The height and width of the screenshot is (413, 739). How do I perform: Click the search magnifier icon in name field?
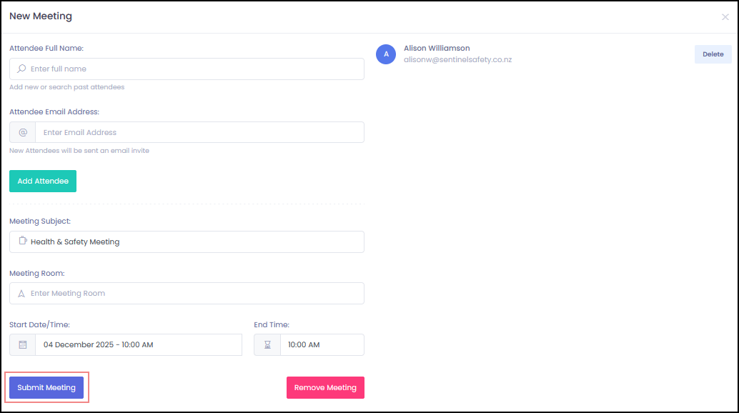[21, 69]
